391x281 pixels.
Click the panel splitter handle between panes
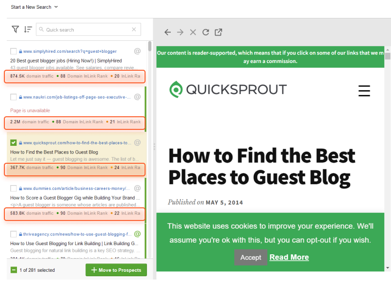tap(154, 146)
